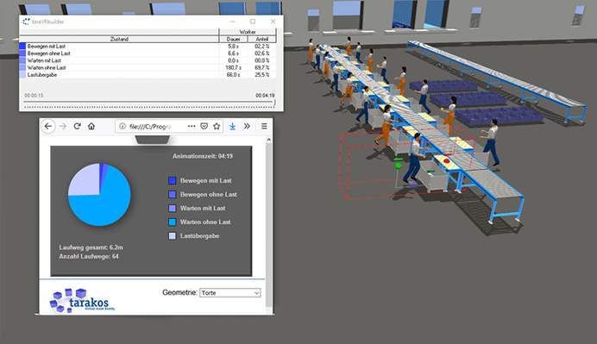This screenshot has width=597, height=344.
Task: Bookmark page with the star icon
Action: [217, 126]
